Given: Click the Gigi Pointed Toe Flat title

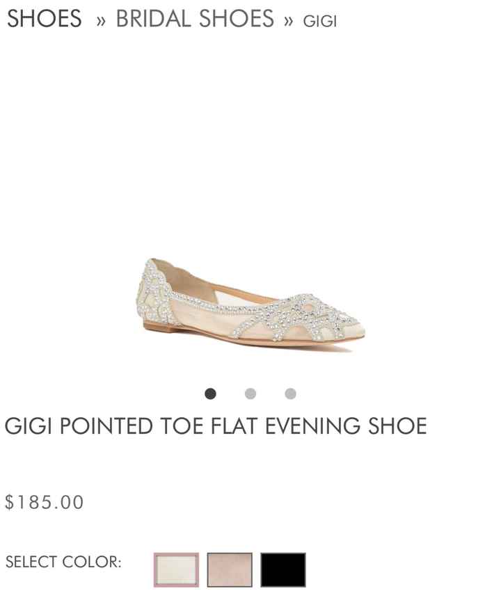Looking at the screenshot, I should (216, 425).
